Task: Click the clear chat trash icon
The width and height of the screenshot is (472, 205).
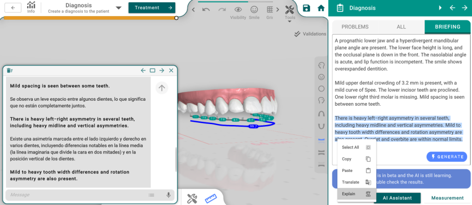Action: tap(10, 70)
